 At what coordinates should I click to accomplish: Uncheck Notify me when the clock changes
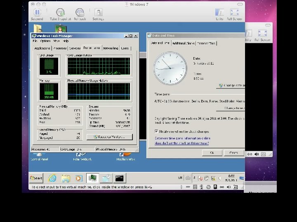coord(156,132)
